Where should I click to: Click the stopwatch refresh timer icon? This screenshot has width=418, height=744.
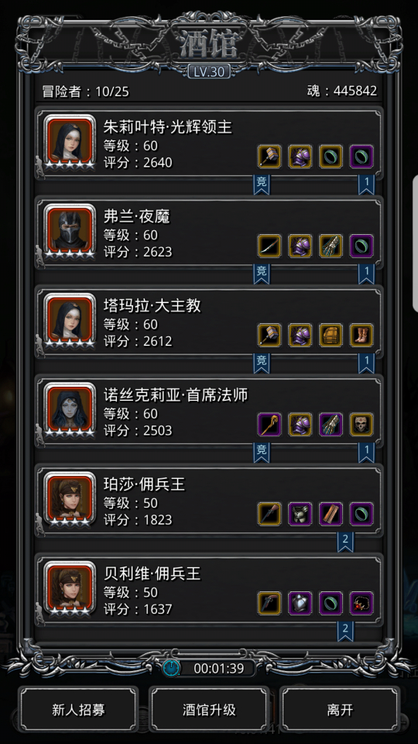tap(171, 668)
